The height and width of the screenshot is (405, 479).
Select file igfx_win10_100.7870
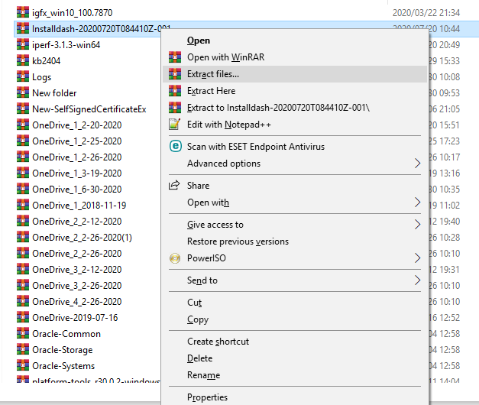[x=72, y=12]
